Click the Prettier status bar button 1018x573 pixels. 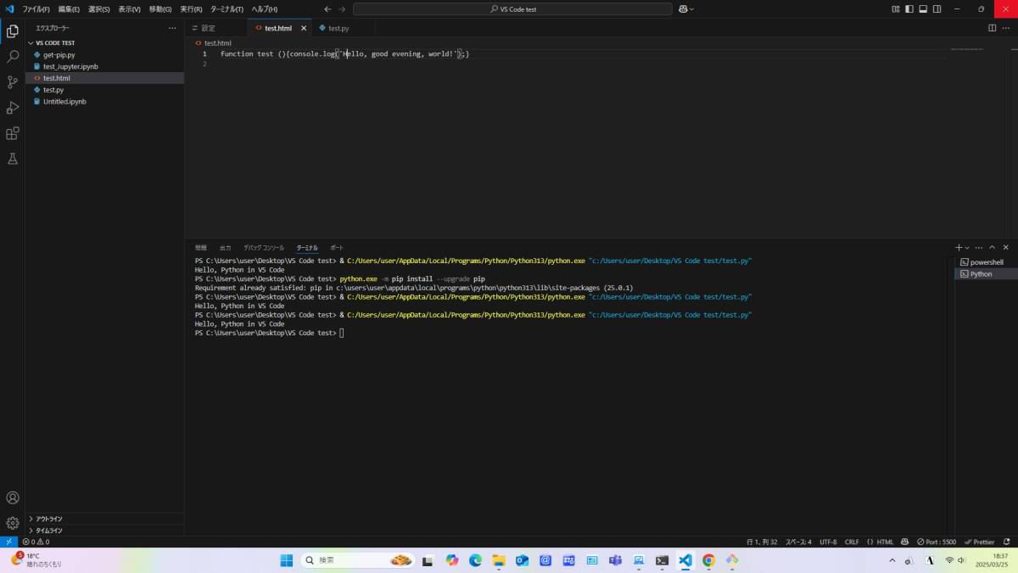click(980, 542)
